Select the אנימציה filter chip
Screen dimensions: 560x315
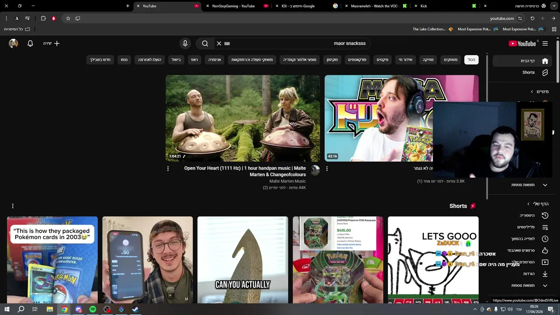[214, 59]
